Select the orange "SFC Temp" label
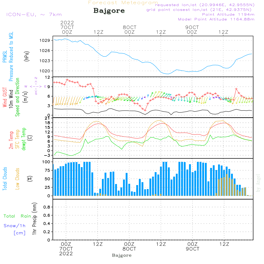Image resolution: width=264 pixels, height=264 pixels. (x=17, y=139)
